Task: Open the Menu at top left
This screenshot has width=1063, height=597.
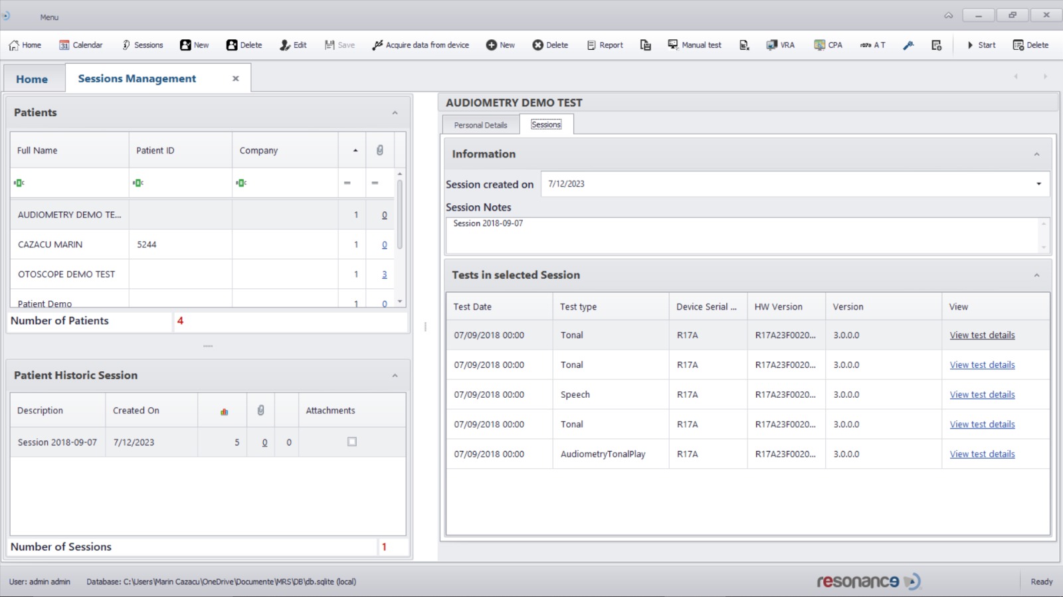Action: point(49,17)
